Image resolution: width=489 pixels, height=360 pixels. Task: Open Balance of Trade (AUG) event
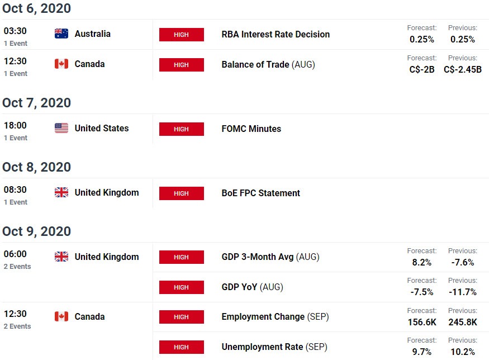pos(268,65)
